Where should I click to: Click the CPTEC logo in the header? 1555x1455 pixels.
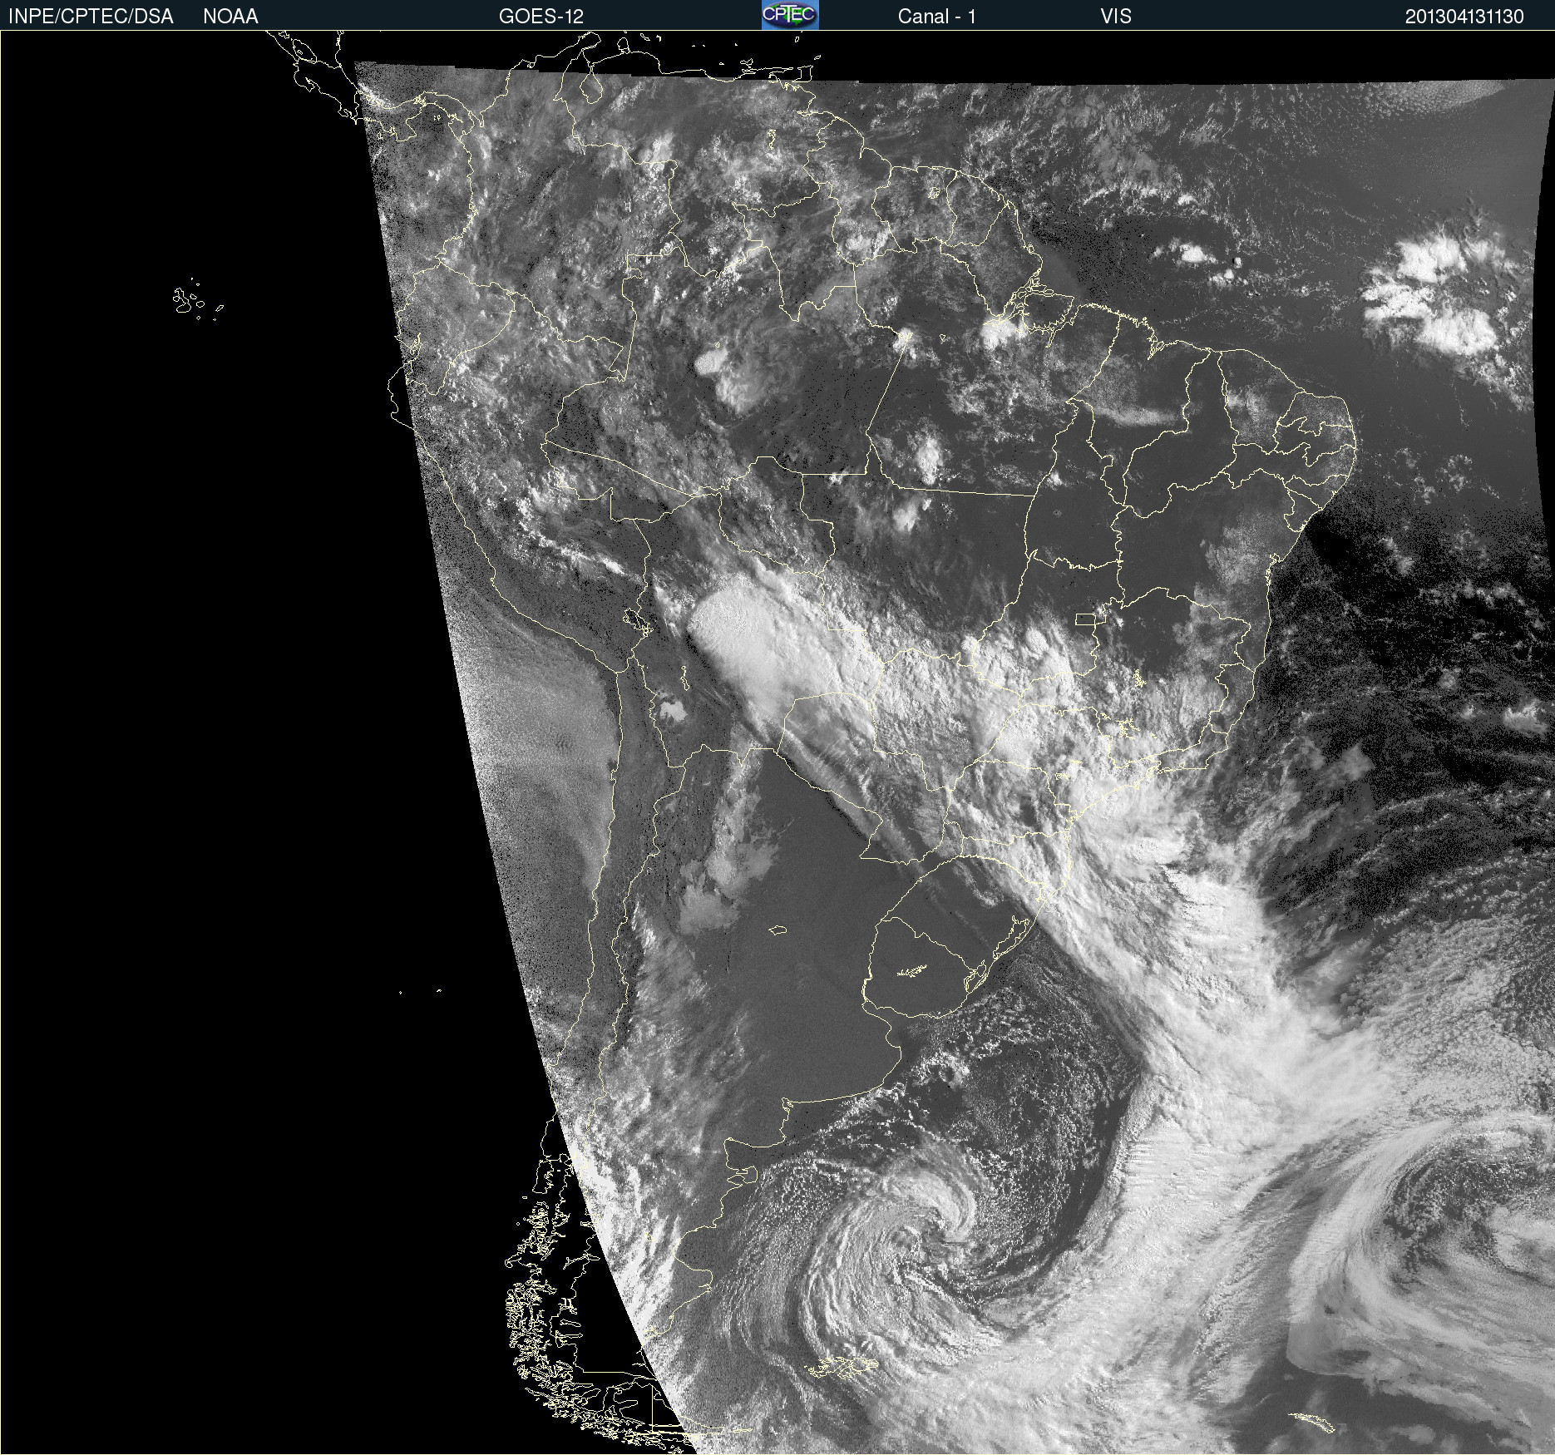[x=790, y=15]
